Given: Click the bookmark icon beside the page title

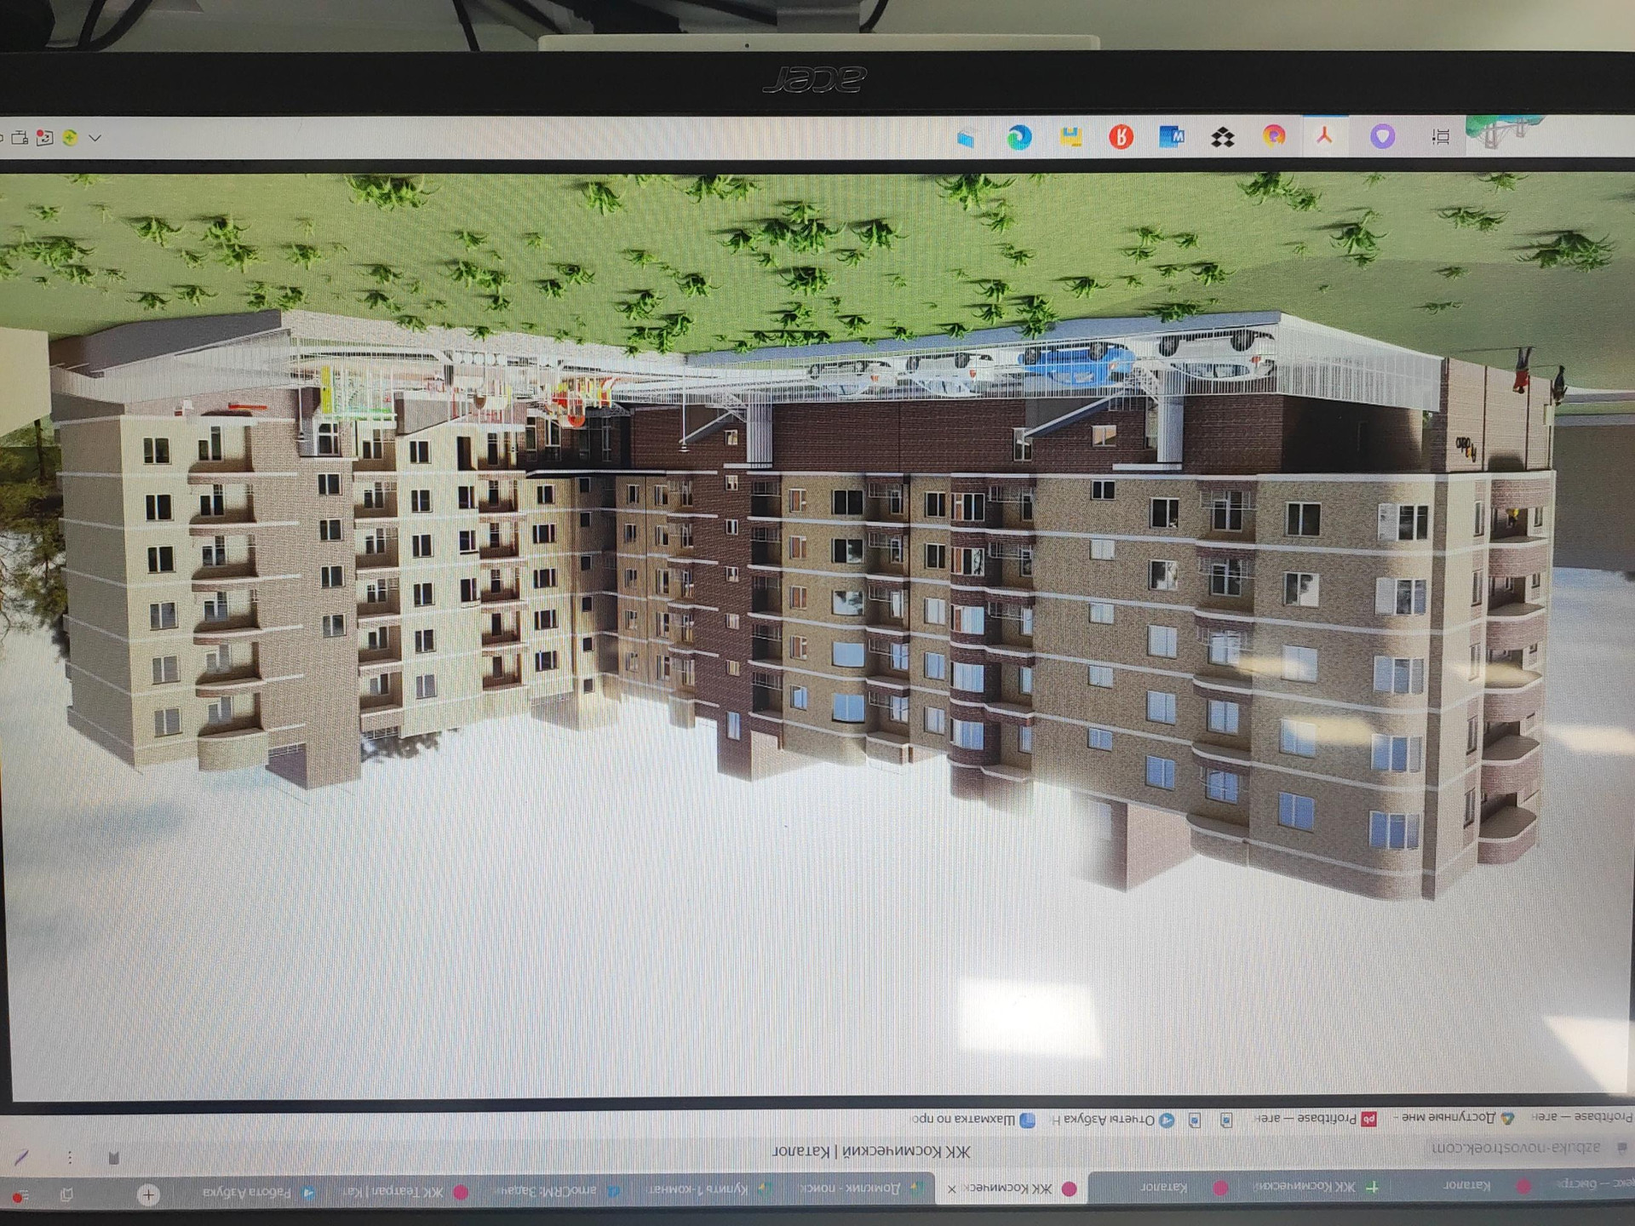Looking at the screenshot, I should 113,1157.
